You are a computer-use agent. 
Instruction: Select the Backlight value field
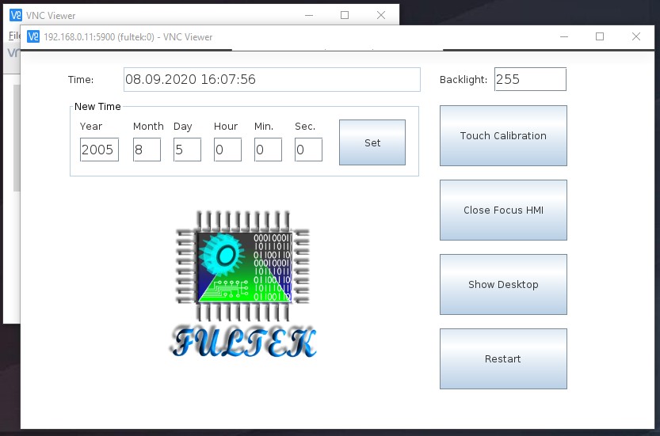(x=530, y=79)
